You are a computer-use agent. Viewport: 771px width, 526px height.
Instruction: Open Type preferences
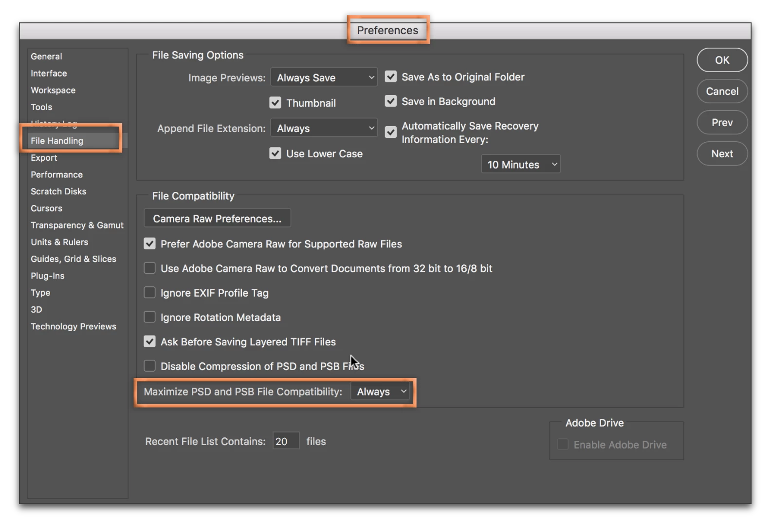[41, 293]
